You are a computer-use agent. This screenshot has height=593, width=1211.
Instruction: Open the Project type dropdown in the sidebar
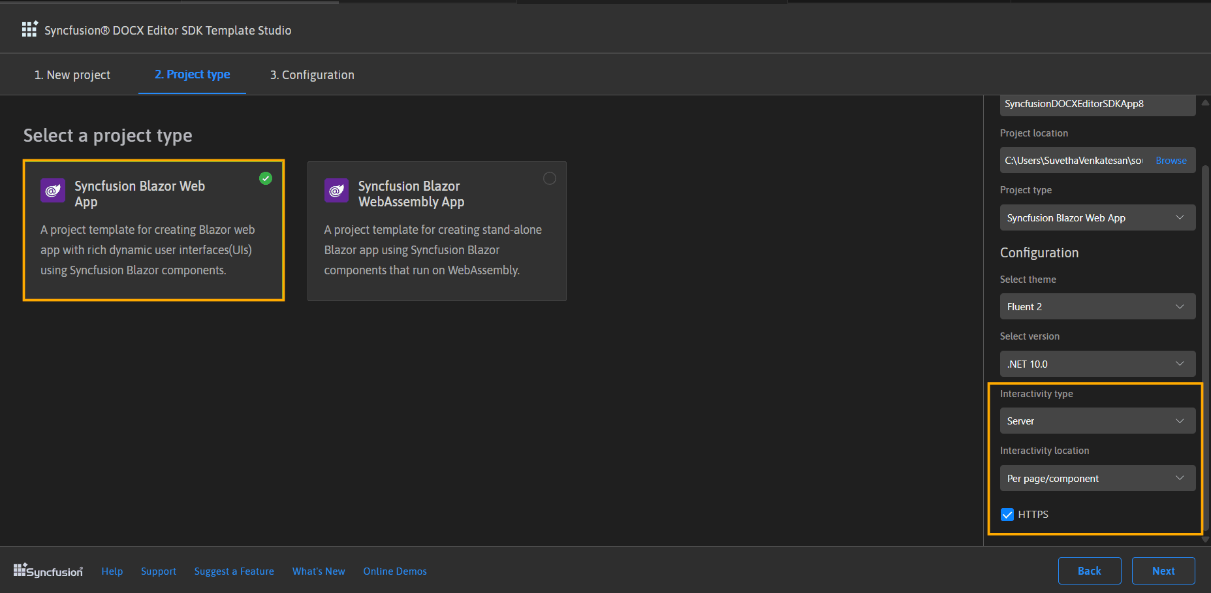click(x=1097, y=217)
